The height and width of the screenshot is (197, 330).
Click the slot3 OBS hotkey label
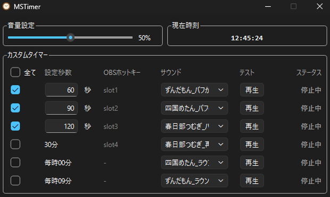coord(111,126)
